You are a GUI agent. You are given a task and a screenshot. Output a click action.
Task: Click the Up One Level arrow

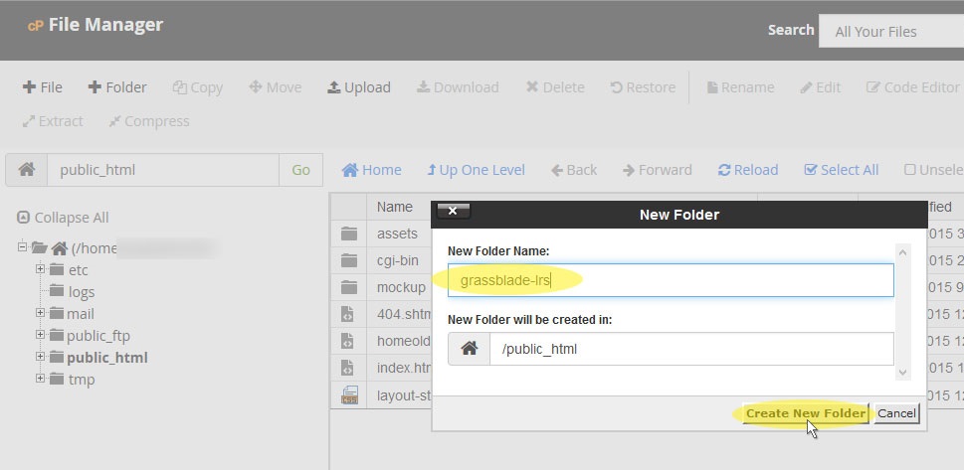tap(432, 170)
